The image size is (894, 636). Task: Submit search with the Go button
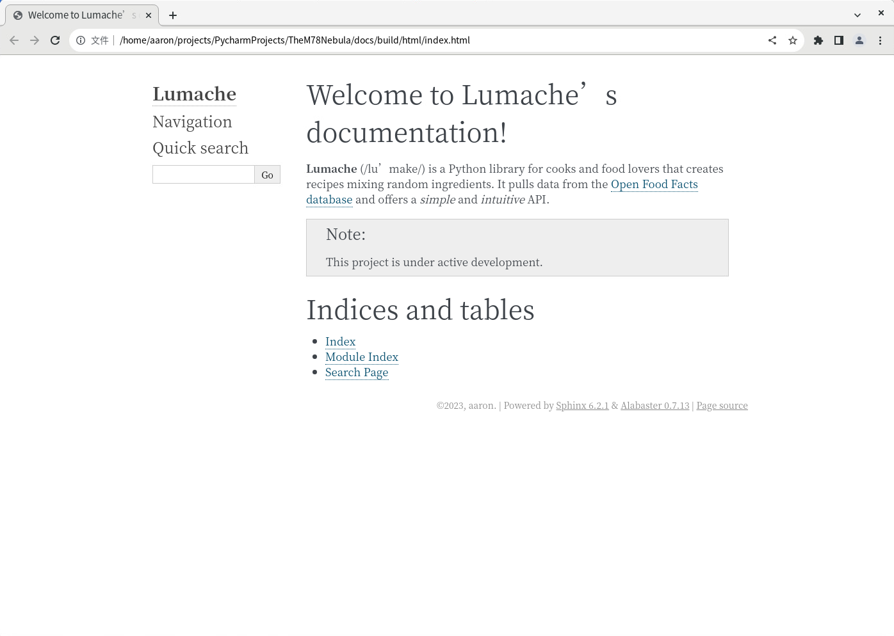(268, 175)
